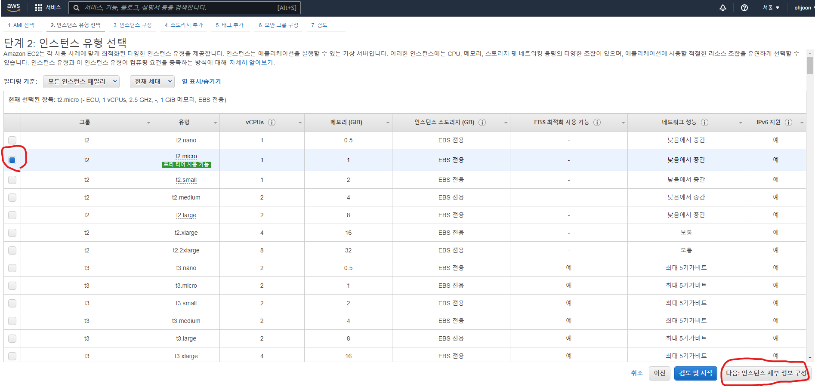The width and height of the screenshot is (815, 387).
Task: Click the t2.2xlarge type cell
Action: (186, 250)
